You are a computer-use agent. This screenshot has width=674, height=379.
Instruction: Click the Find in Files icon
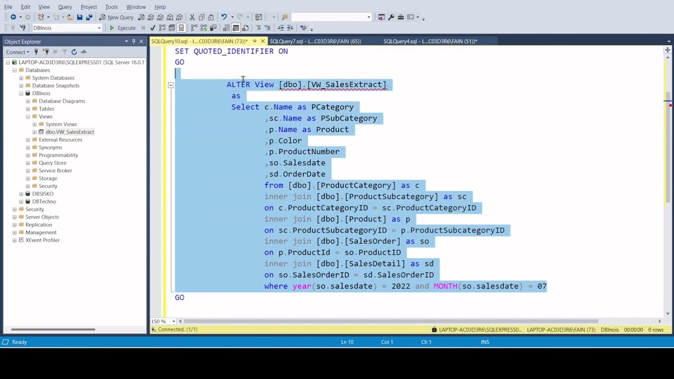click(x=285, y=17)
